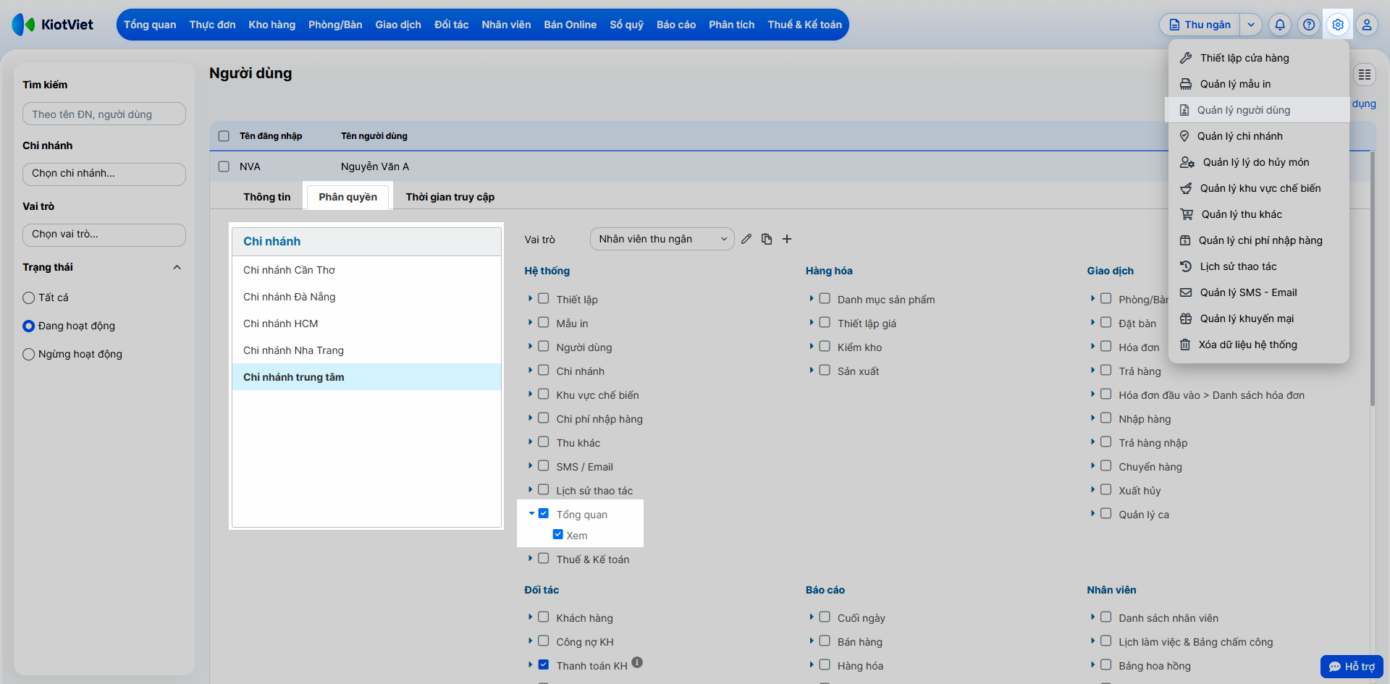Switch to the Thời gian truy cập tab

450,197
